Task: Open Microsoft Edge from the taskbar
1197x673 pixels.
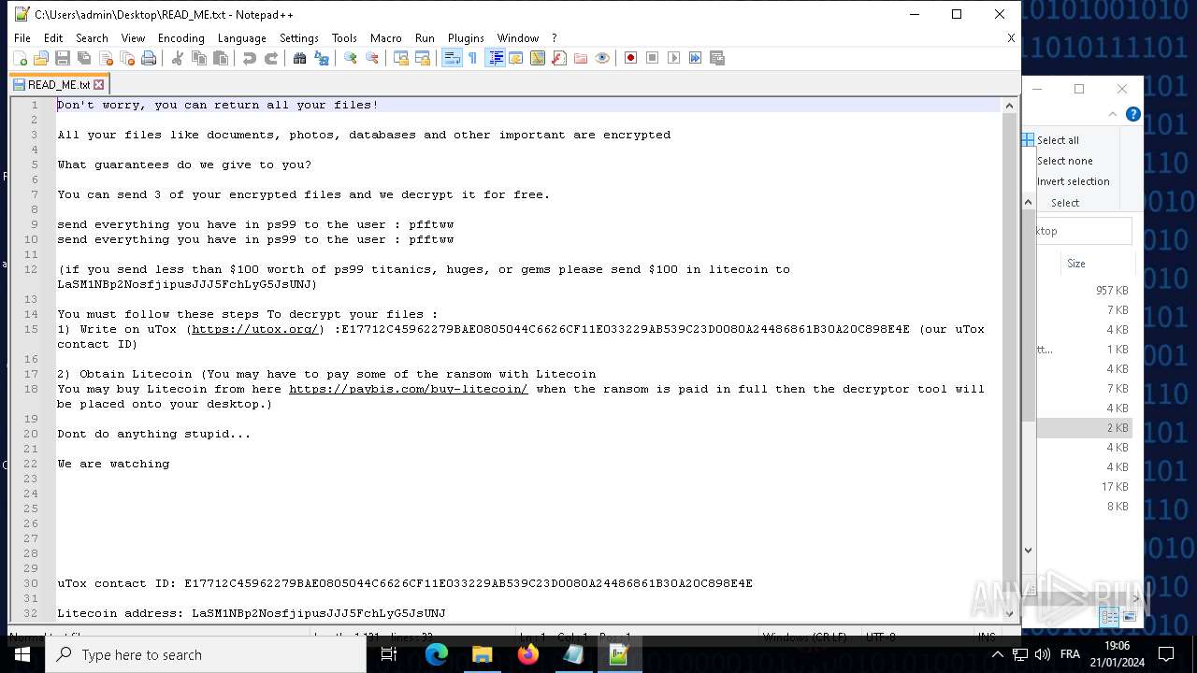Action: pyautogui.click(x=437, y=654)
